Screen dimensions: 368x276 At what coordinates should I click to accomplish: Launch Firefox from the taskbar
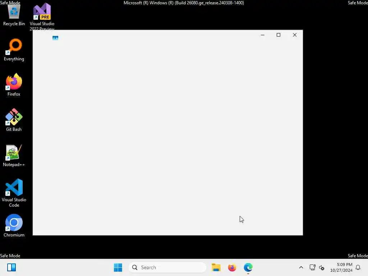click(x=232, y=267)
